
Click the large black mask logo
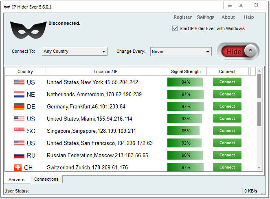click(29, 30)
